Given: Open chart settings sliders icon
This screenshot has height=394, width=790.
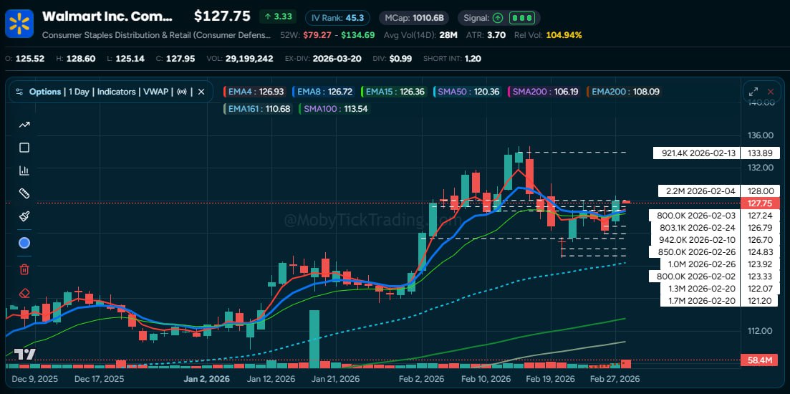Looking at the screenshot, I should click(x=19, y=92).
